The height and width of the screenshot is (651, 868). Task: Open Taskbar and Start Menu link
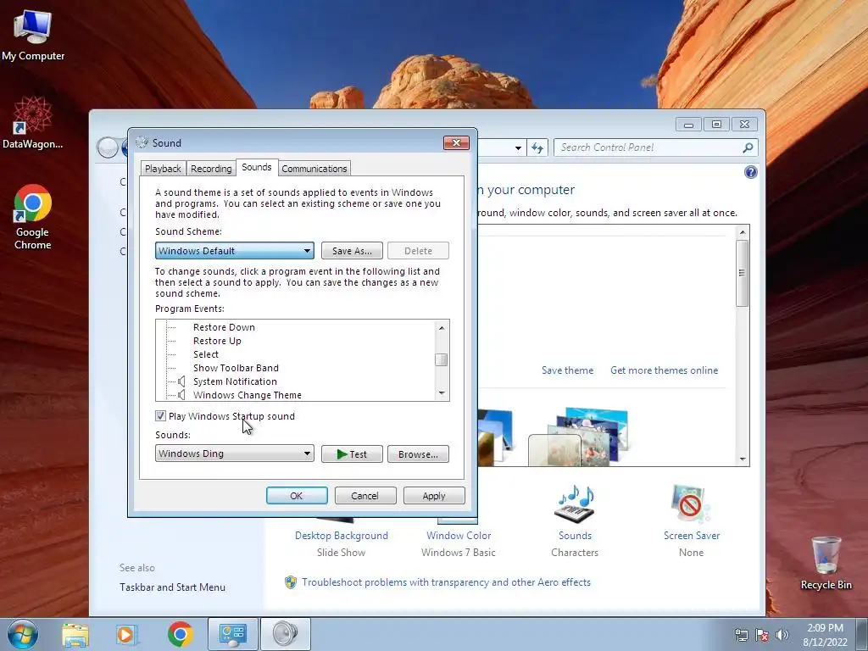click(172, 587)
